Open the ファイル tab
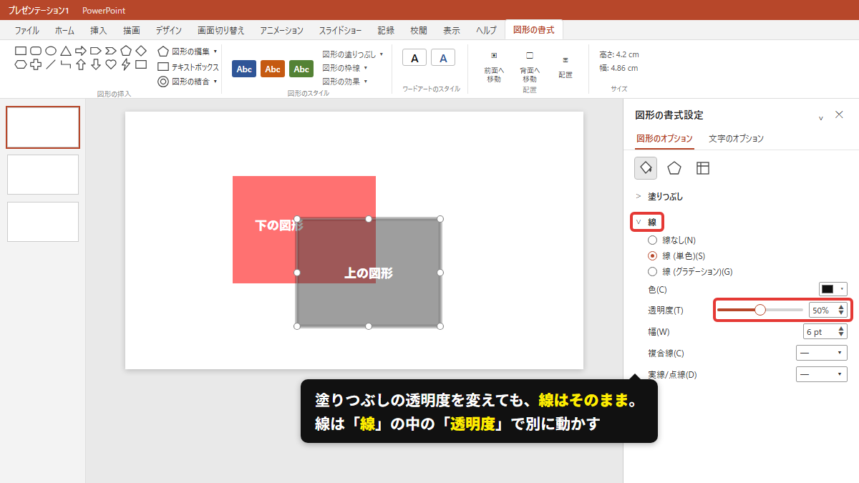The width and height of the screenshot is (859, 483). point(27,30)
